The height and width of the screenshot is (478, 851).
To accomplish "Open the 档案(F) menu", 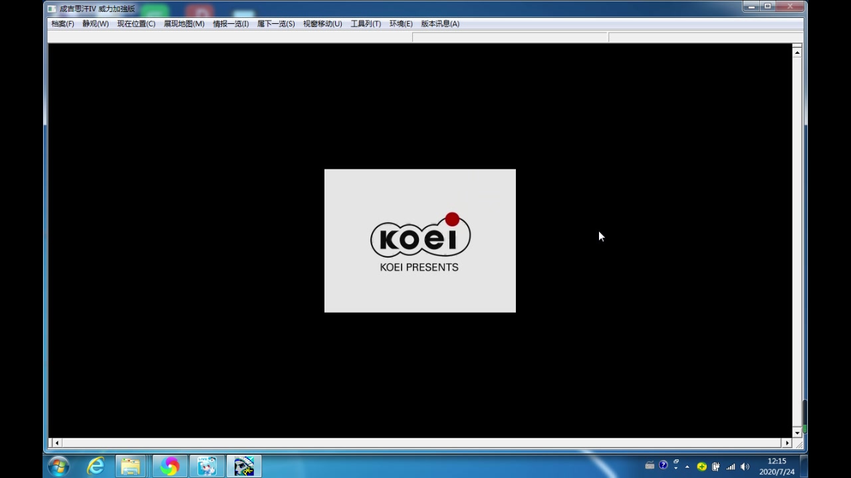I will tap(62, 24).
